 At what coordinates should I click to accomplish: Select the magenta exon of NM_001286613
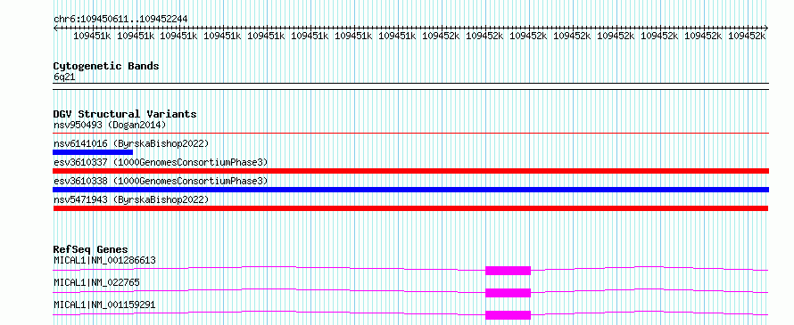(x=508, y=271)
